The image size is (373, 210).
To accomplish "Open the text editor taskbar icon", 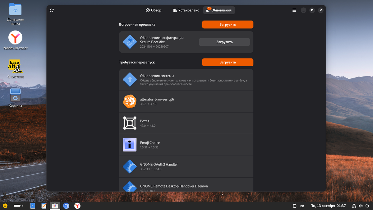I will pos(44,206).
